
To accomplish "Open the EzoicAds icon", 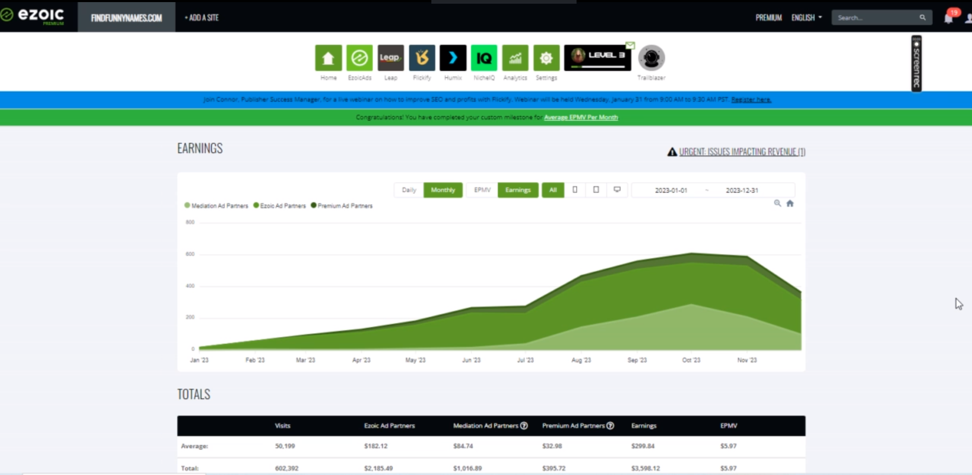I will [359, 58].
